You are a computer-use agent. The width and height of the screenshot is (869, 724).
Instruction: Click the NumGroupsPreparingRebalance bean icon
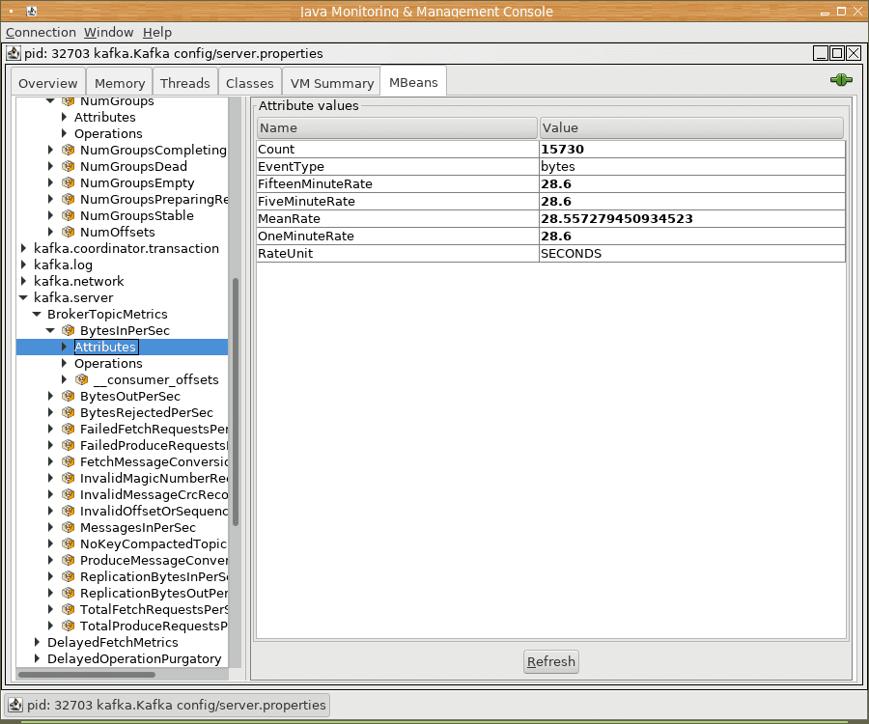coord(69,199)
